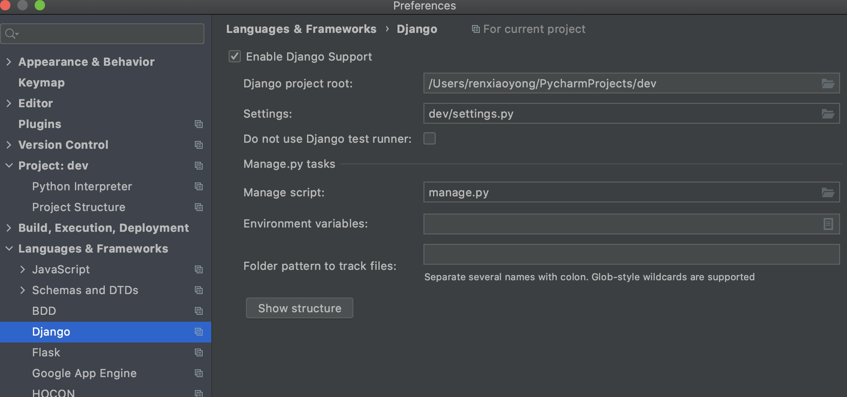Focus the preferences search box

pyautogui.click(x=108, y=34)
